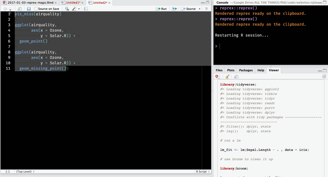Source the active script
The width and height of the screenshot is (328, 177).
point(189,9)
